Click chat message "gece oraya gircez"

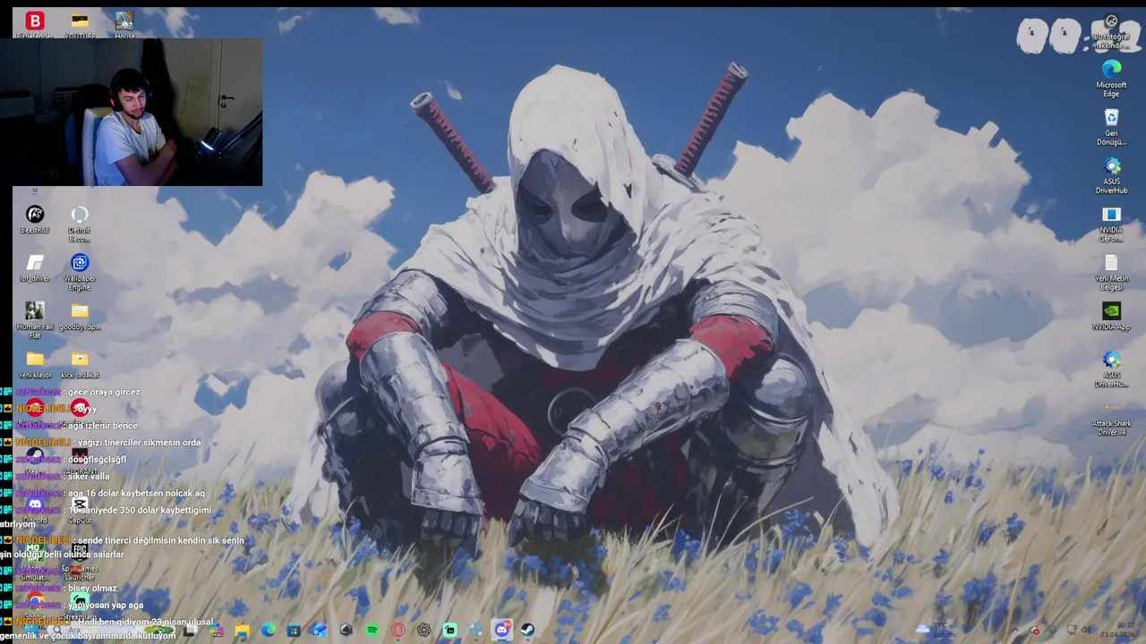pos(104,392)
